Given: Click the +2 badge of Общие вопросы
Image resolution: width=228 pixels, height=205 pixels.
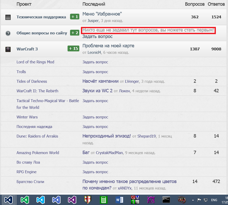Looking at the screenshot, I should (75, 33).
